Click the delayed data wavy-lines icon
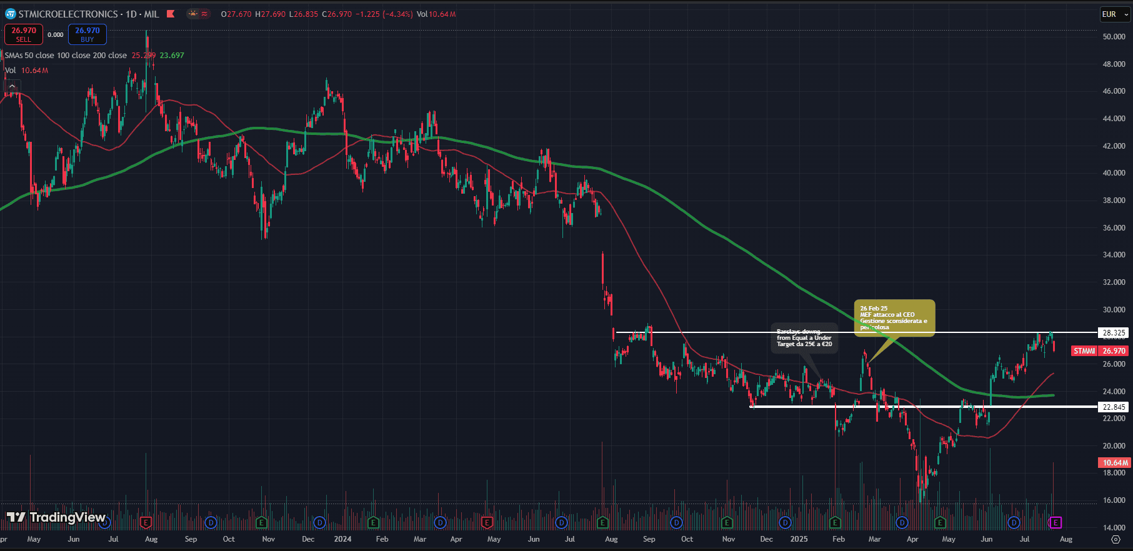The height and width of the screenshot is (551, 1133). pyautogui.click(x=204, y=14)
